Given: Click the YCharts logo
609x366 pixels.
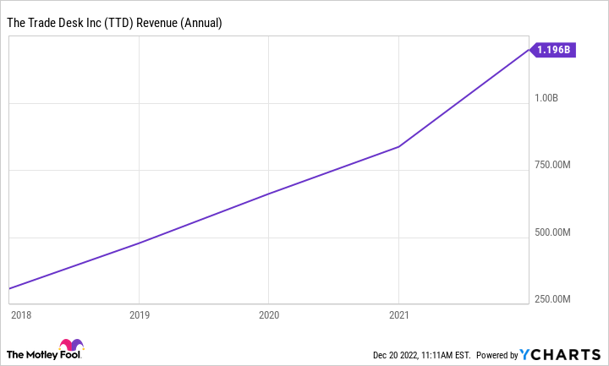Looking at the screenshot, I should coord(560,355).
